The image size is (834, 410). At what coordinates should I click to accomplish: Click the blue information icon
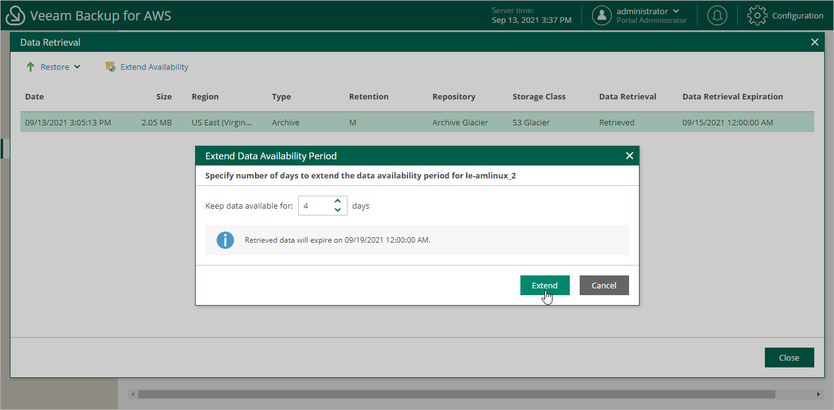[225, 240]
